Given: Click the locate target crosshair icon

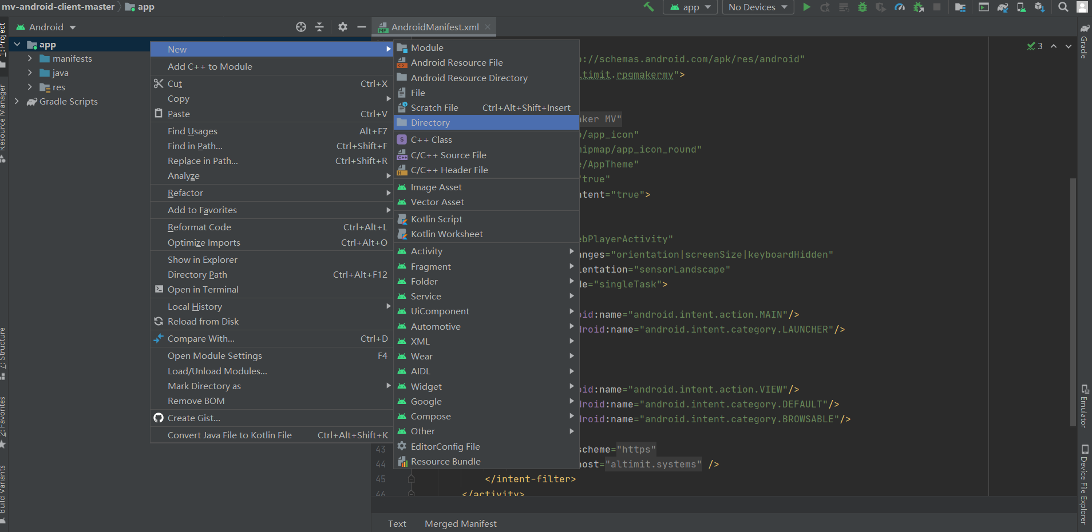Looking at the screenshot, I should 300,27.
